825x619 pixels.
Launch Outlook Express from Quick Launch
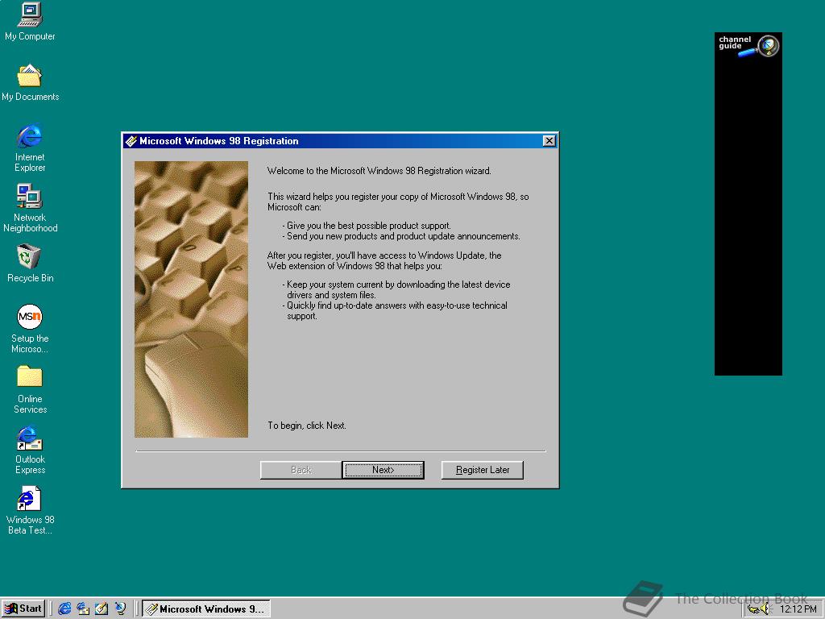[x=83, y=609]
